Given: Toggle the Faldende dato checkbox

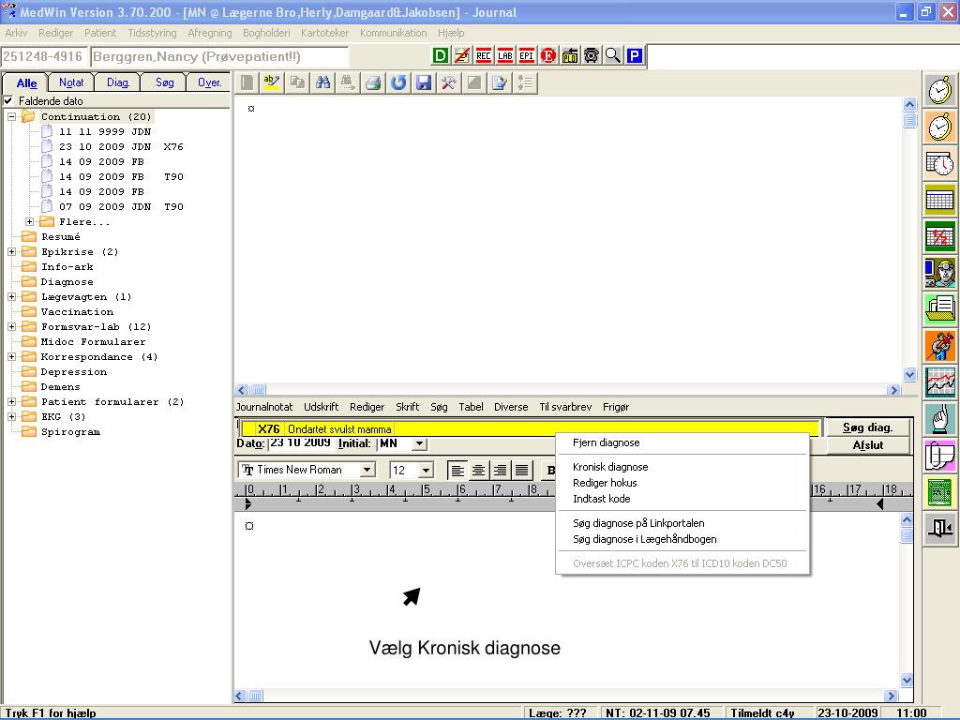Looking at the screenshot, I should click(7, 100).
